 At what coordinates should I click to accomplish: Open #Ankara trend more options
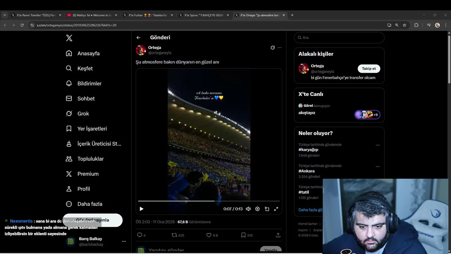pyautogui.click(x=378, y=167)
